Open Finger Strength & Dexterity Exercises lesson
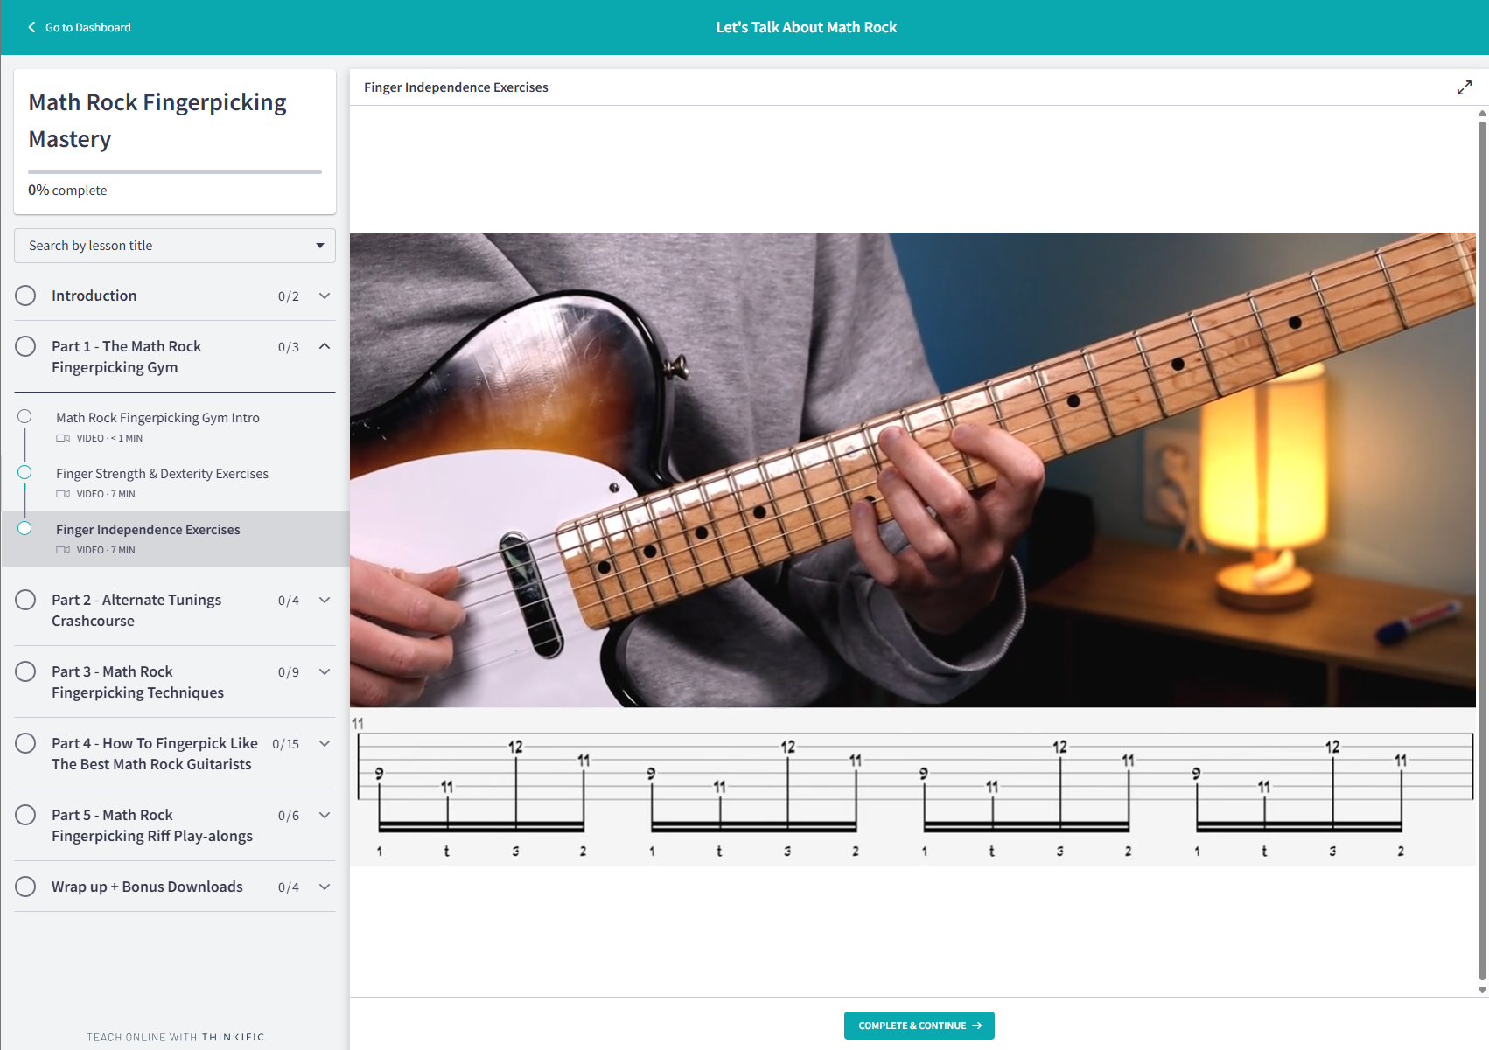1489x1050 pixels. 162,474
